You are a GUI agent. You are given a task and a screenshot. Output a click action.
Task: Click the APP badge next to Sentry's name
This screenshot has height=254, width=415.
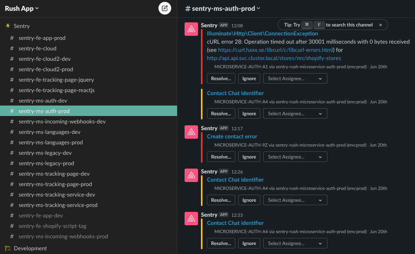224,25
